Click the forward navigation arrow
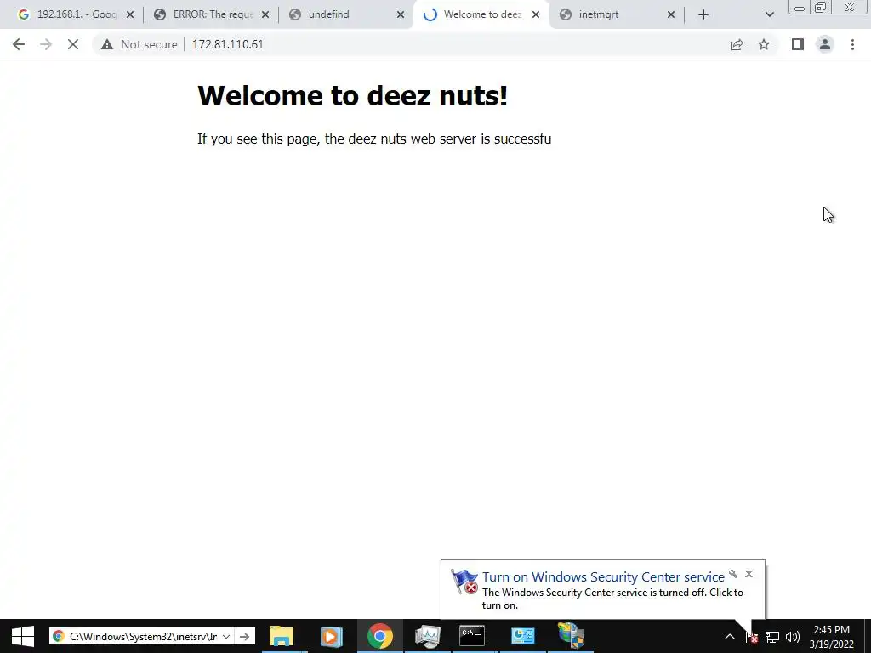Image resolution: width=871 pixels, height=653 pixels. tap(46, 44)
